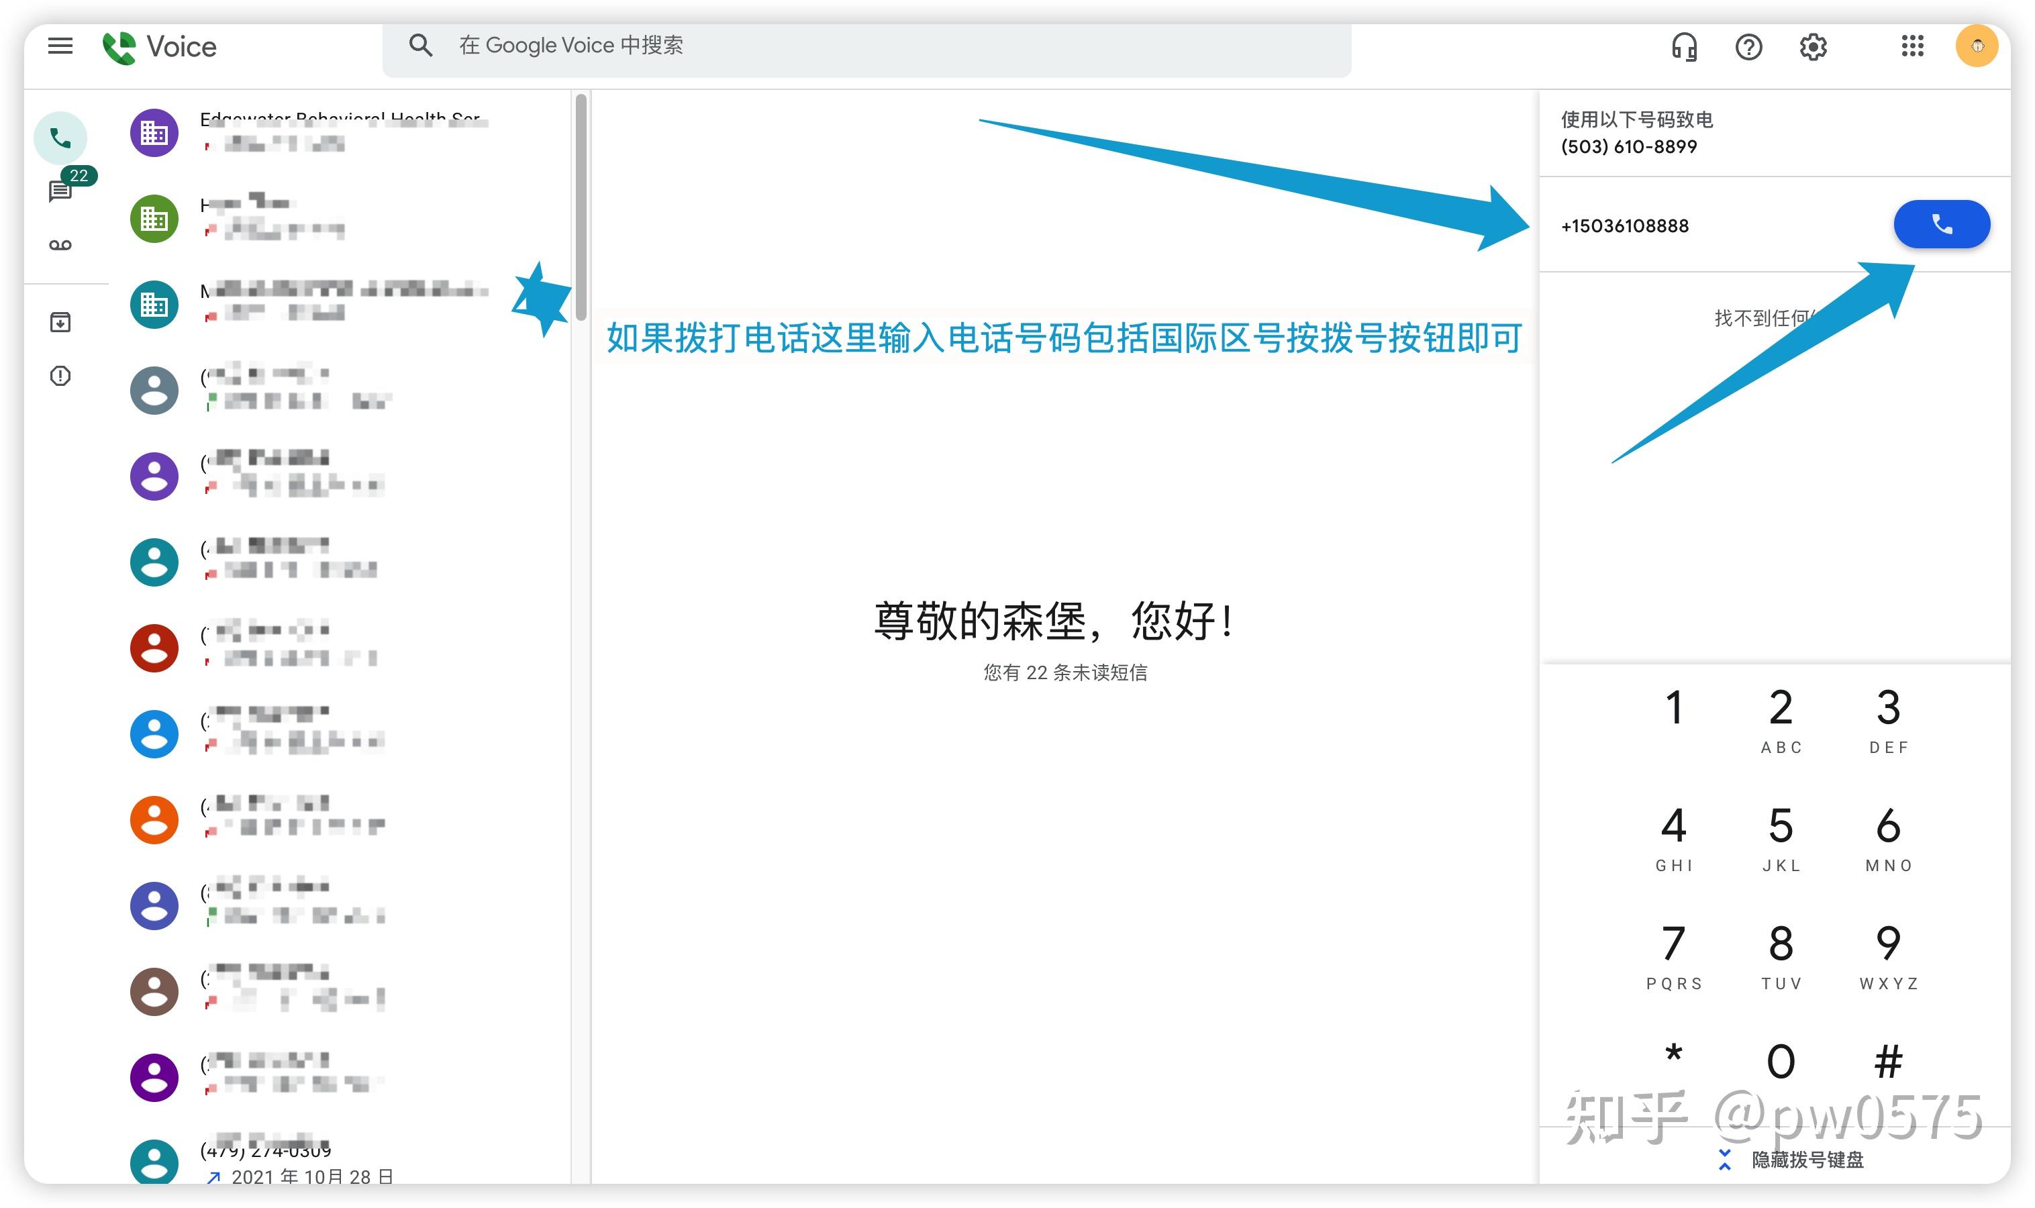Open the Calls tab in the sidebar
Image resolution: width=2035 pixels, height=1208 pixels.
point(60,138)
